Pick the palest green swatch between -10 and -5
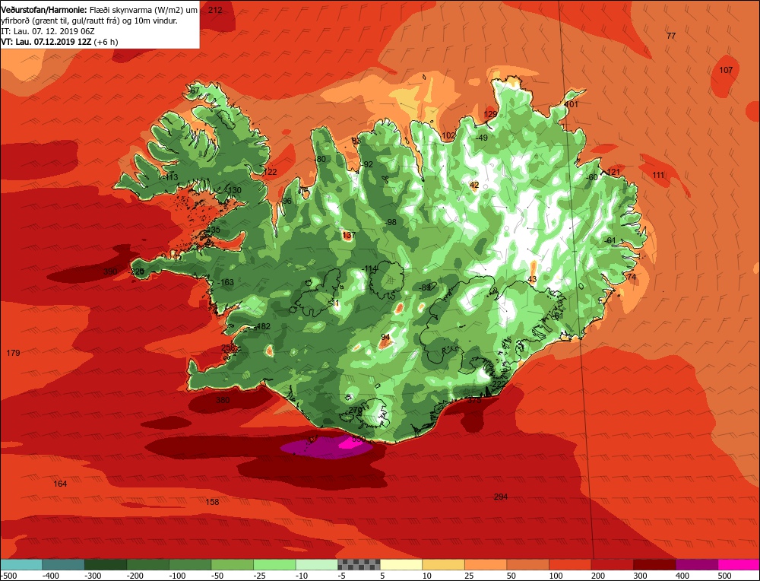The height and width of the screenshot is (581, 760). [x=316, y=564]
